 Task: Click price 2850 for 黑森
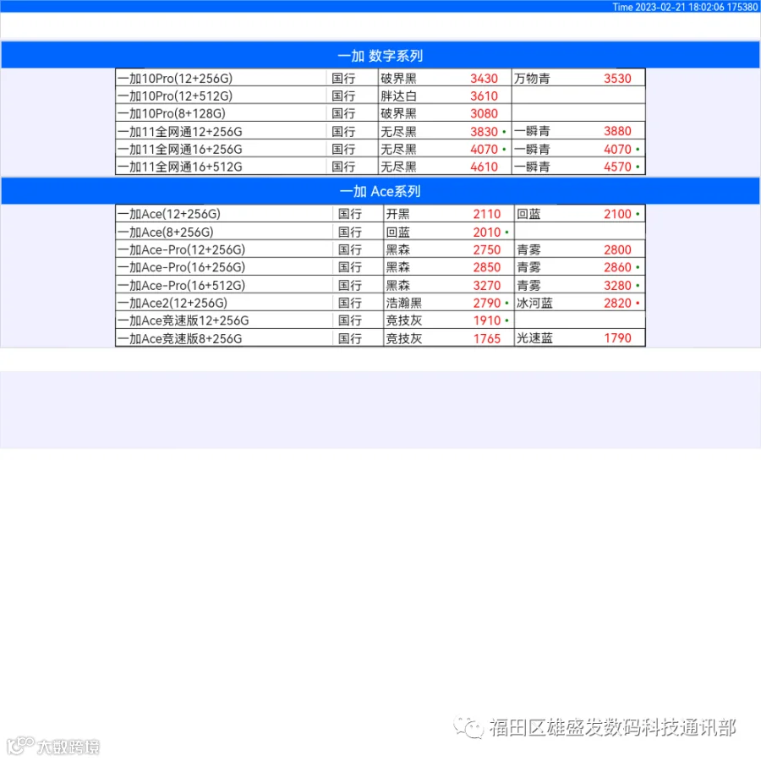487,267
